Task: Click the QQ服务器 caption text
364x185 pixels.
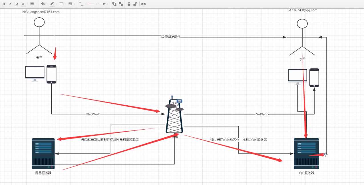Action: coord(307,173)
